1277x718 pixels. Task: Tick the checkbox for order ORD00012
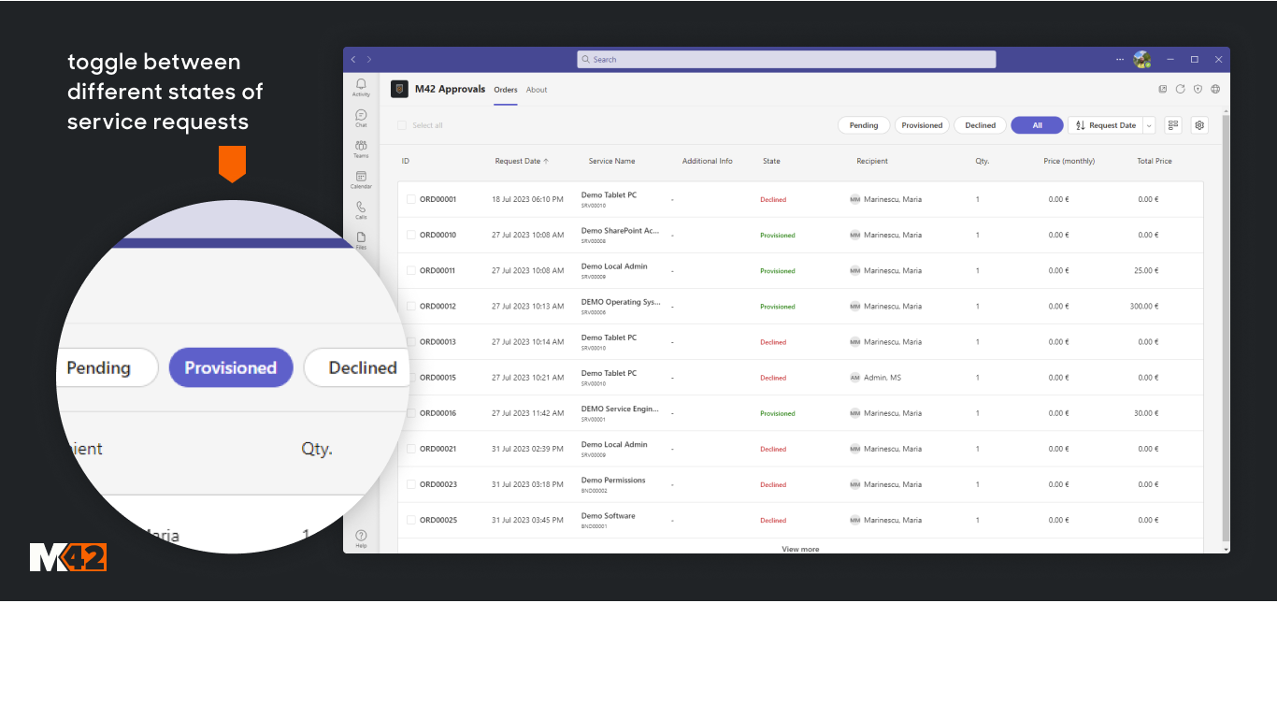pyautogui.click(x=411, y=306)
